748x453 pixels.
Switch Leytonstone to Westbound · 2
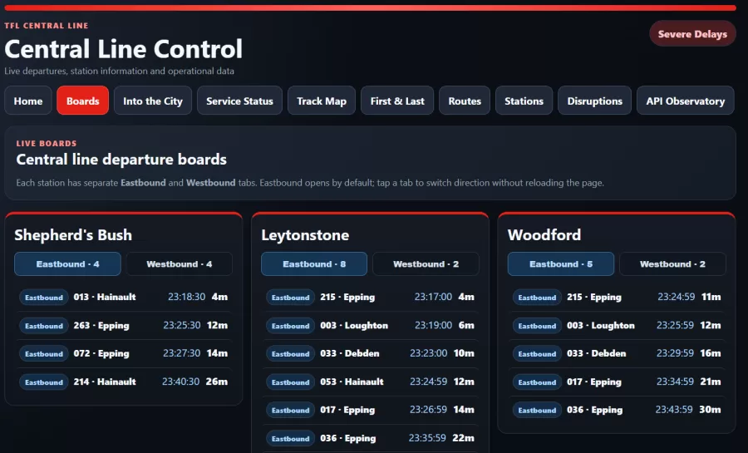(426, 263)
